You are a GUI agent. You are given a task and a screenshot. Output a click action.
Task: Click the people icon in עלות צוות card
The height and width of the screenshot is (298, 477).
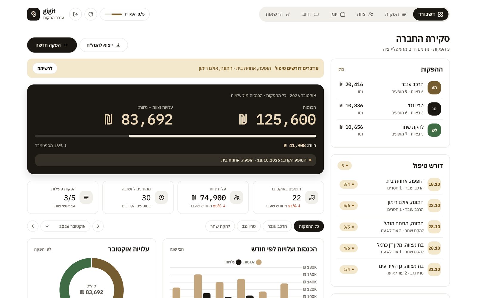(237, 197)
